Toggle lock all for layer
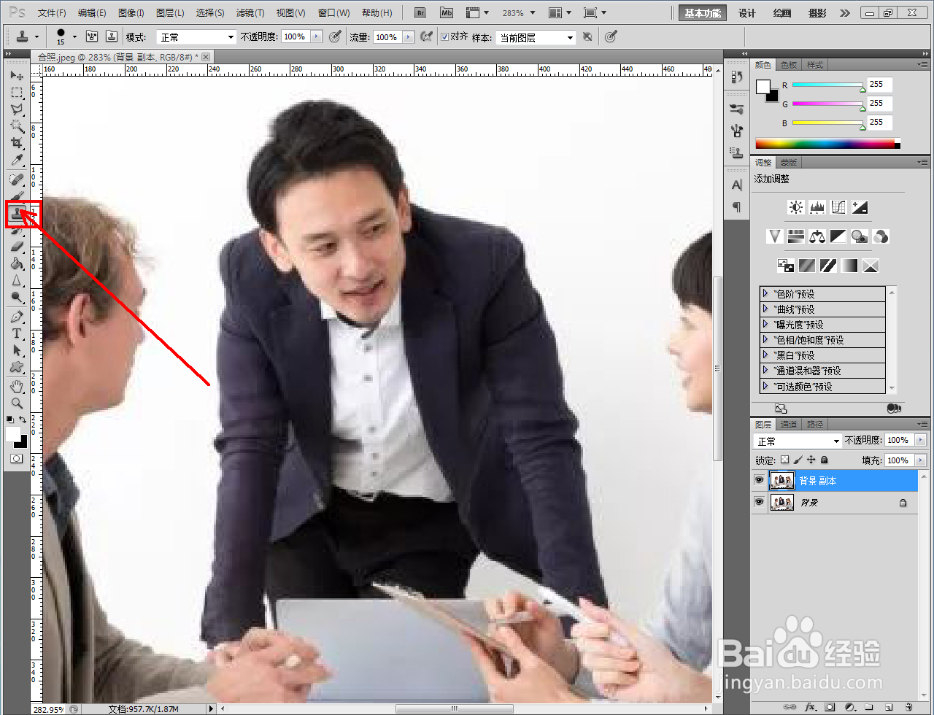This screenshot has width=934, height=715. pos(825,460)
